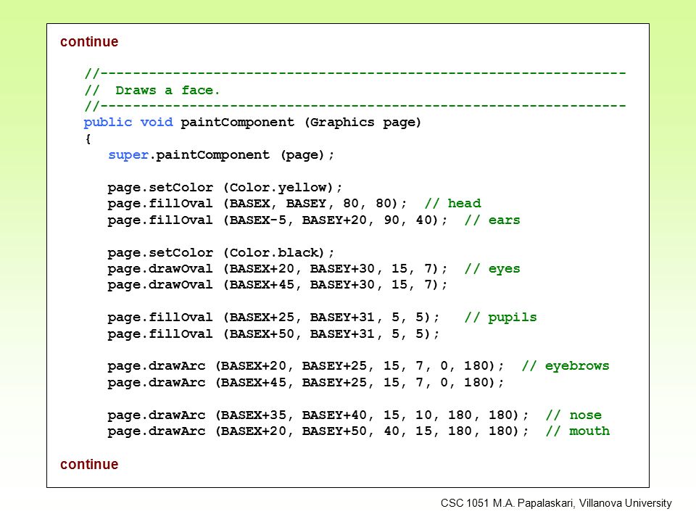Click the drawOval line with '// eyes' comment
The height and width of the screenshot is (522, 696).
[x=313, y=269]
